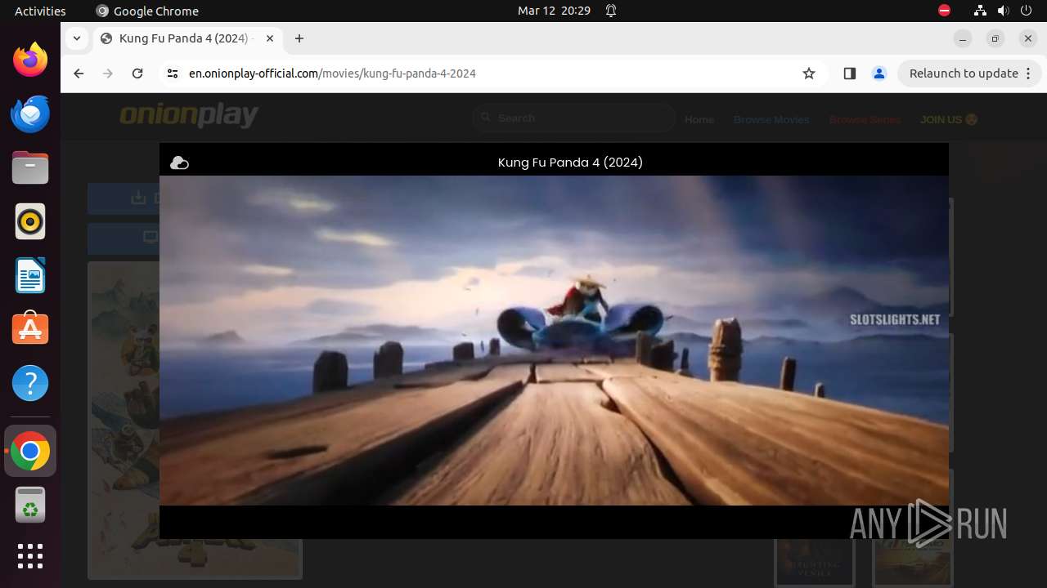
Task: Expand the tab search dropdown
Action: (76, 38)
